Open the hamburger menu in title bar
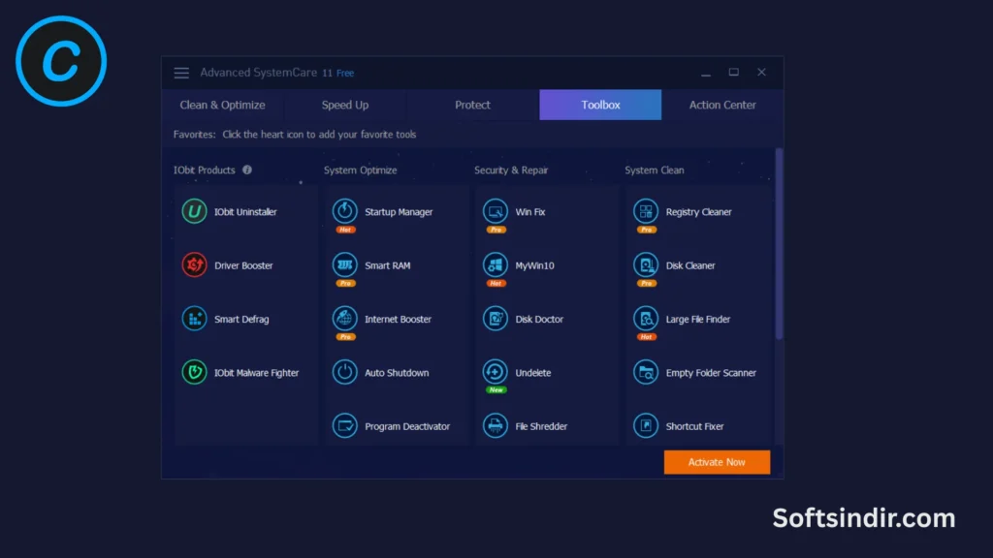Image resolution: width=993 pixels, height=558 pixels. pyautogui.click(x=181, y=73)
